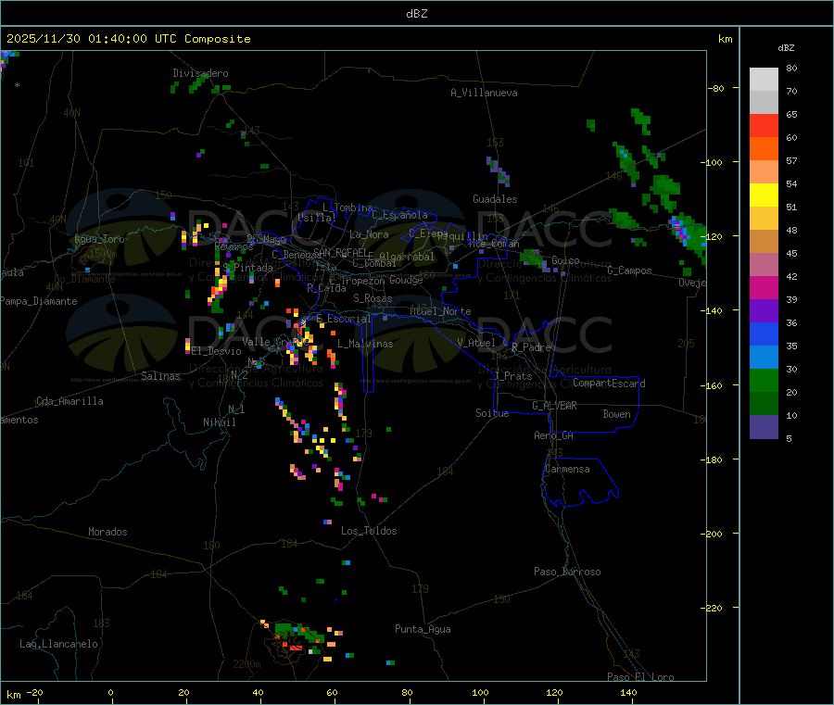Screen dimensions: 834x705
Task: Click the Atuel_Norte map label
Action: point(440,311)
